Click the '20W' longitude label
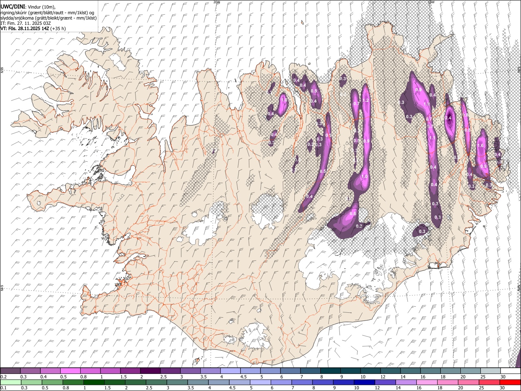This screenshot has height=391, width=521. click(217, 2)
